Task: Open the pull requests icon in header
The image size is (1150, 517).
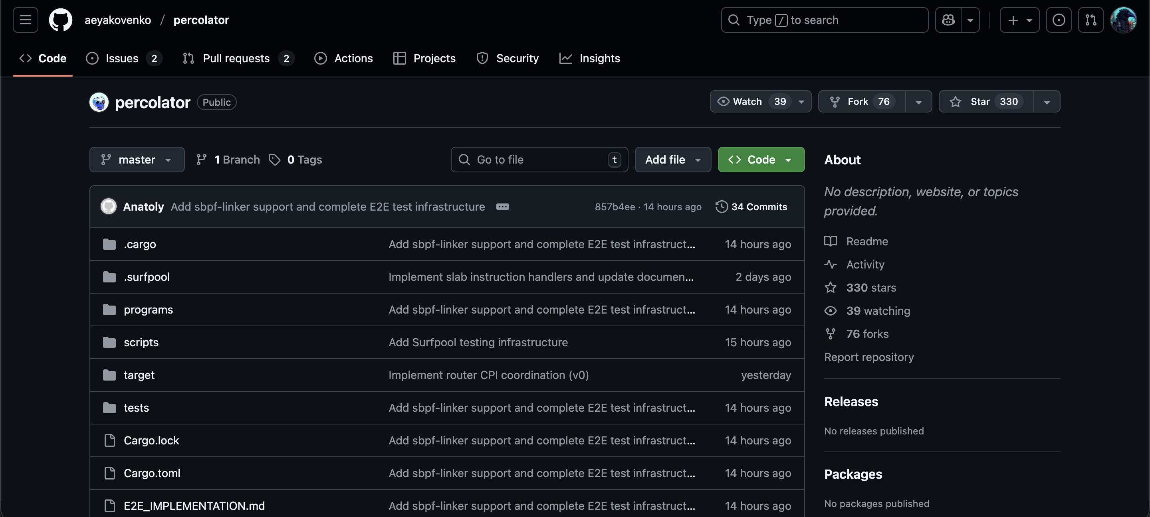Action: [1091, 20]
